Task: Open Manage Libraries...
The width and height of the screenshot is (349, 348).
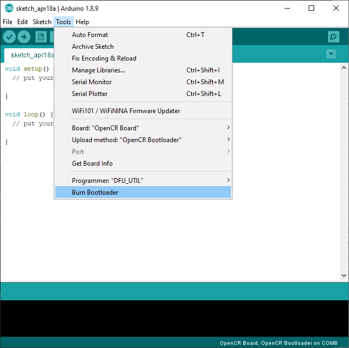Action: click(x=143, y=70)
